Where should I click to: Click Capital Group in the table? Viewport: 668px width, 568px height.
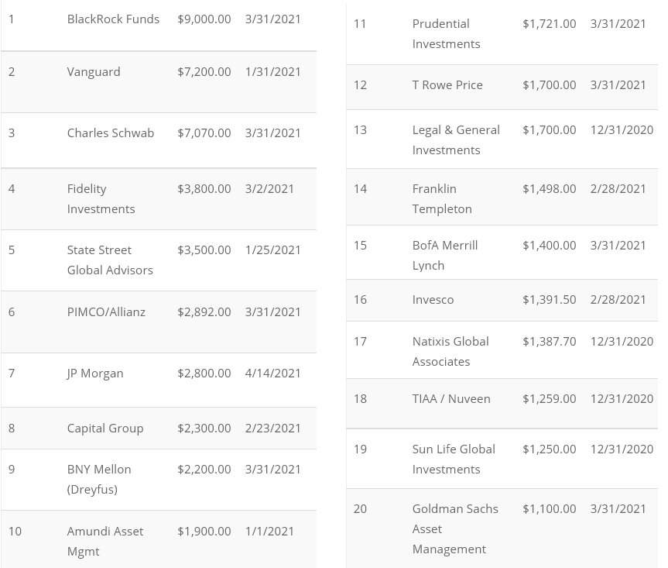click(x=105, y=428)
